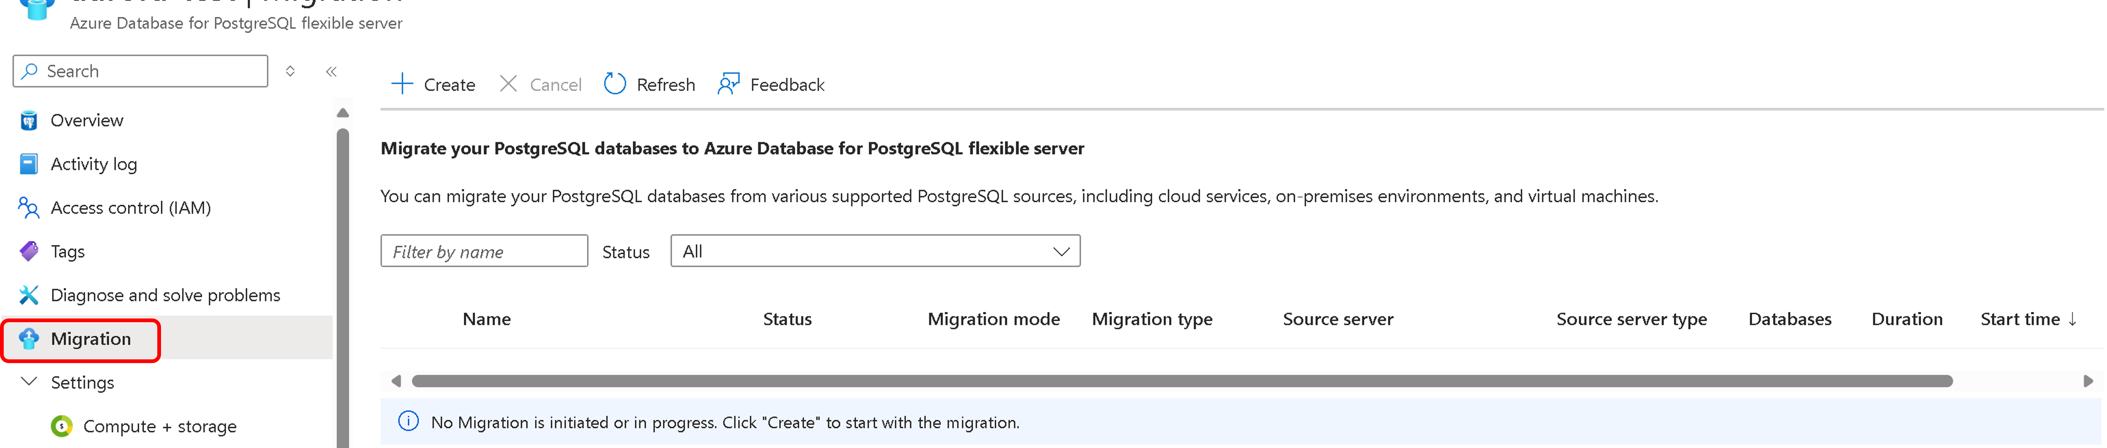Click the Refresh circular arrow icon
Viewport: 2107px width, 448px height.
coord(615,84)
